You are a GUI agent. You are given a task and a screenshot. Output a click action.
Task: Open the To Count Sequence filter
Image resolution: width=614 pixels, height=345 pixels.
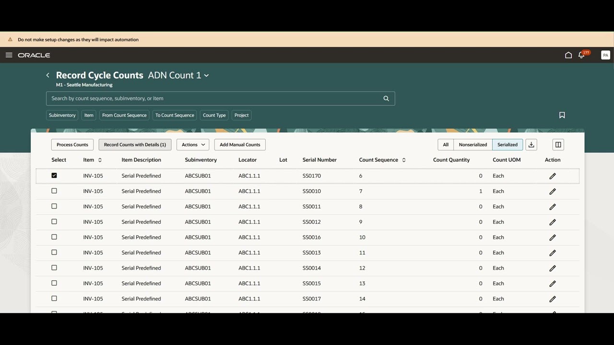point(175,115)
